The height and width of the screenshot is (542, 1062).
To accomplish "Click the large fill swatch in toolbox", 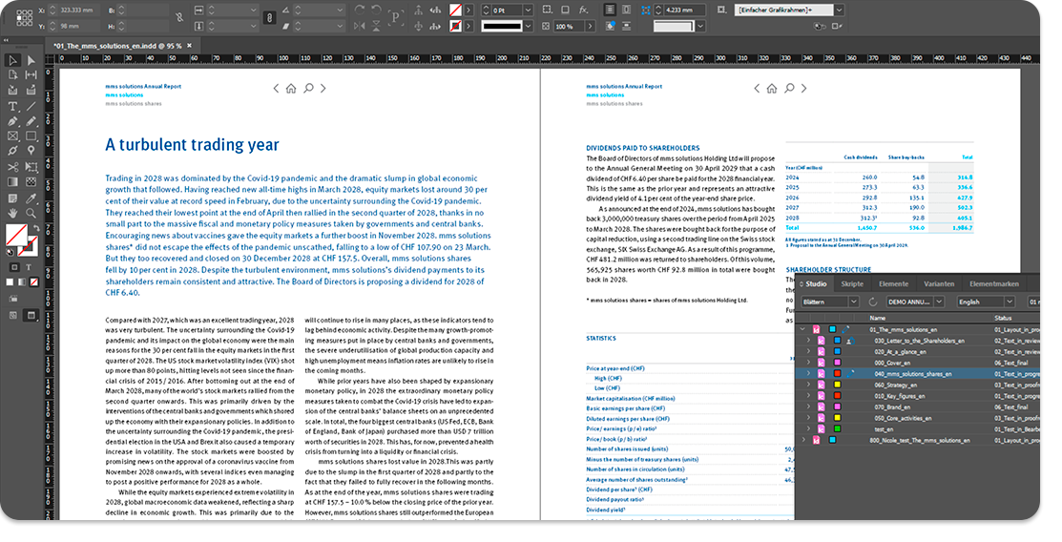I will (16, 236).
